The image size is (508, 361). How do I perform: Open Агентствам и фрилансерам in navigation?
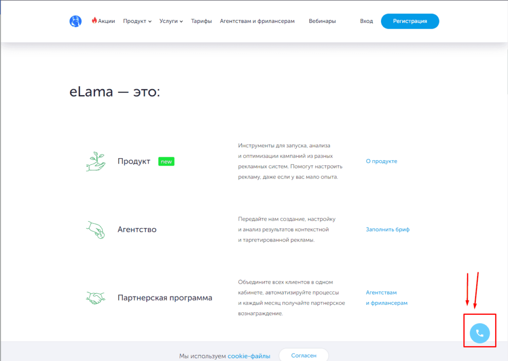257,21
